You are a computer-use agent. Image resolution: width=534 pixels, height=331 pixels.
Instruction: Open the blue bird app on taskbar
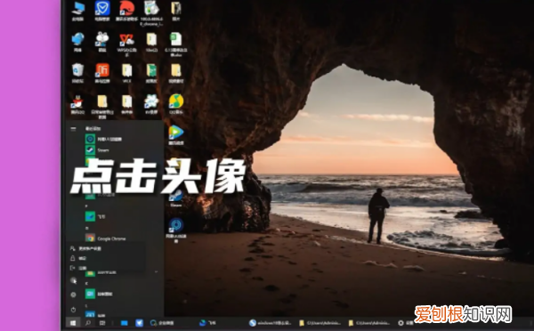pos(140,323)
